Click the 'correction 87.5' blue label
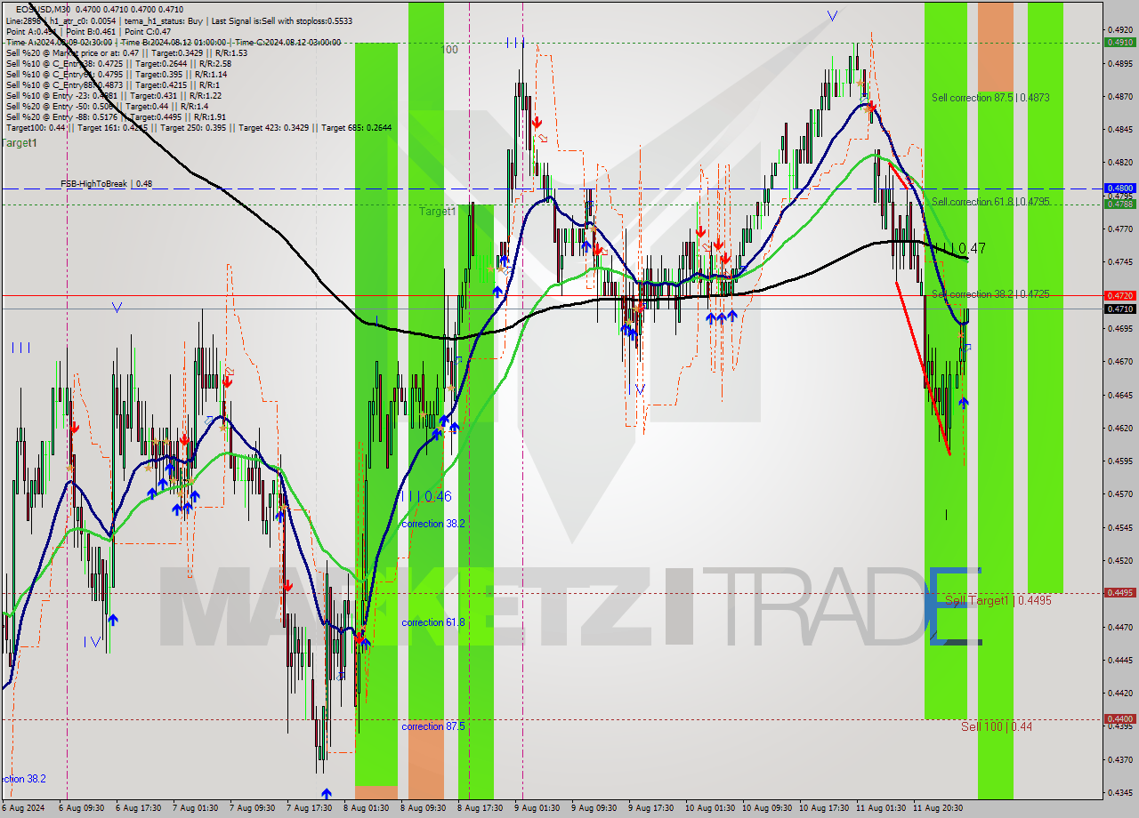The image size is (1139, 818). [433, 726]
